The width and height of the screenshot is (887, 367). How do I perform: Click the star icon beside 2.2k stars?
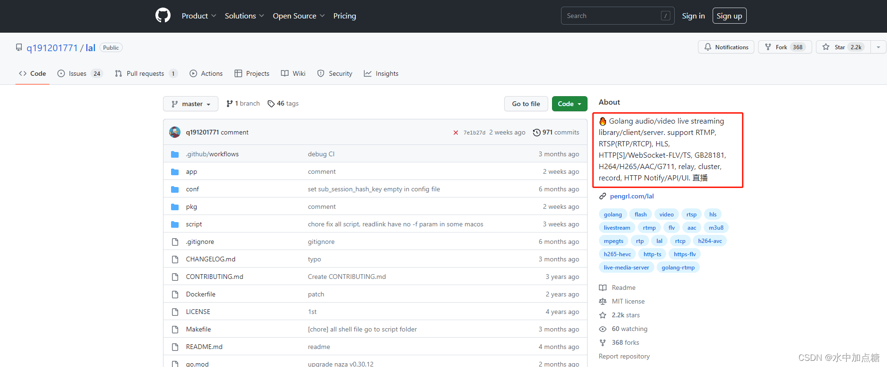603,315
